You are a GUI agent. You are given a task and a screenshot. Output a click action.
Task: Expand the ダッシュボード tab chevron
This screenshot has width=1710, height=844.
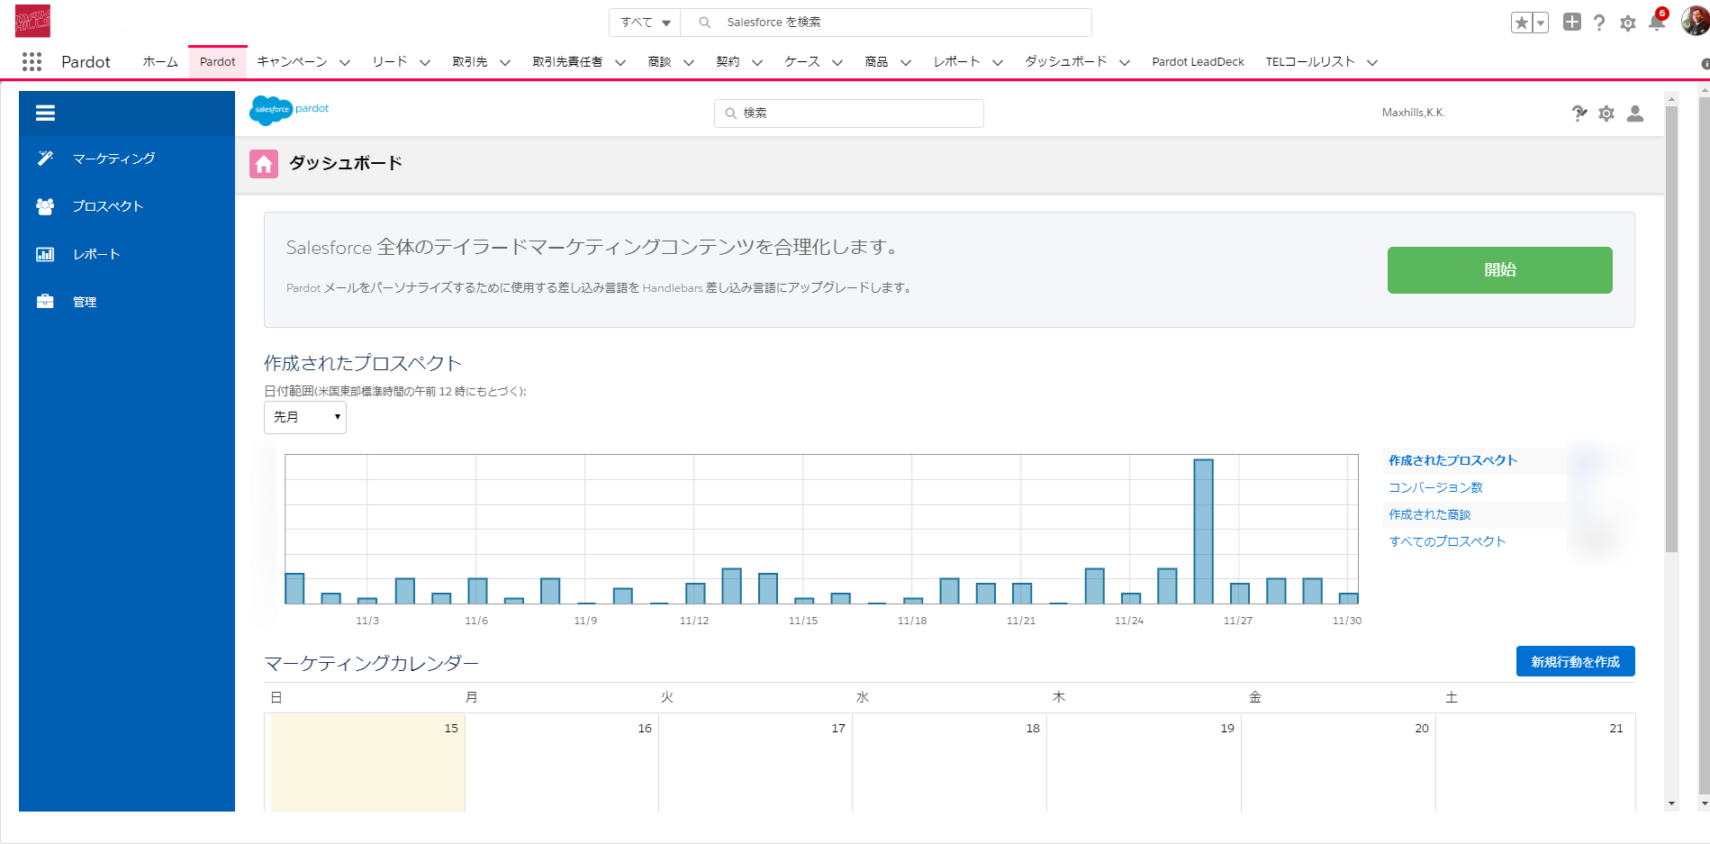[1125, 62]
